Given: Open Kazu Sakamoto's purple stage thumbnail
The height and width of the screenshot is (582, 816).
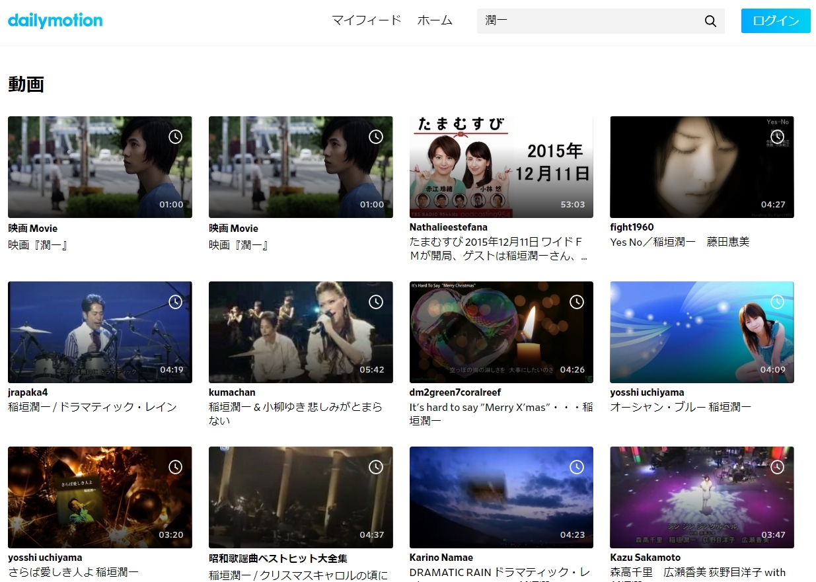Looking at the screenshot, I should [702, 497].
